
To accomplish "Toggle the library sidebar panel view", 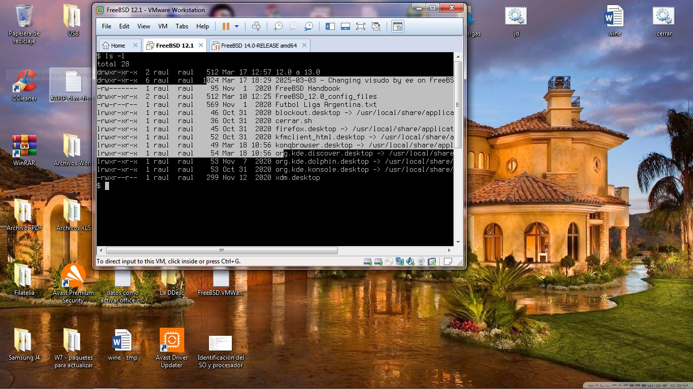I will tap(330, 26).
